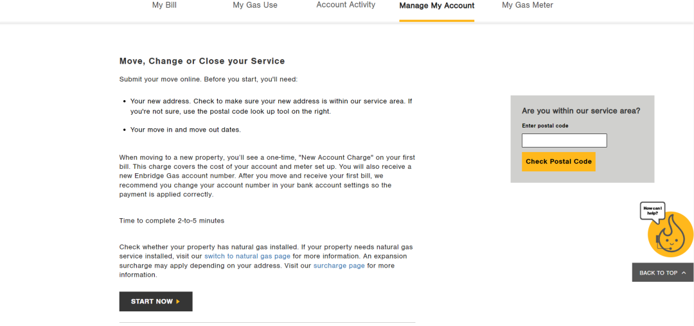Click the "Are you within our service area?" heading

point(581,111)
